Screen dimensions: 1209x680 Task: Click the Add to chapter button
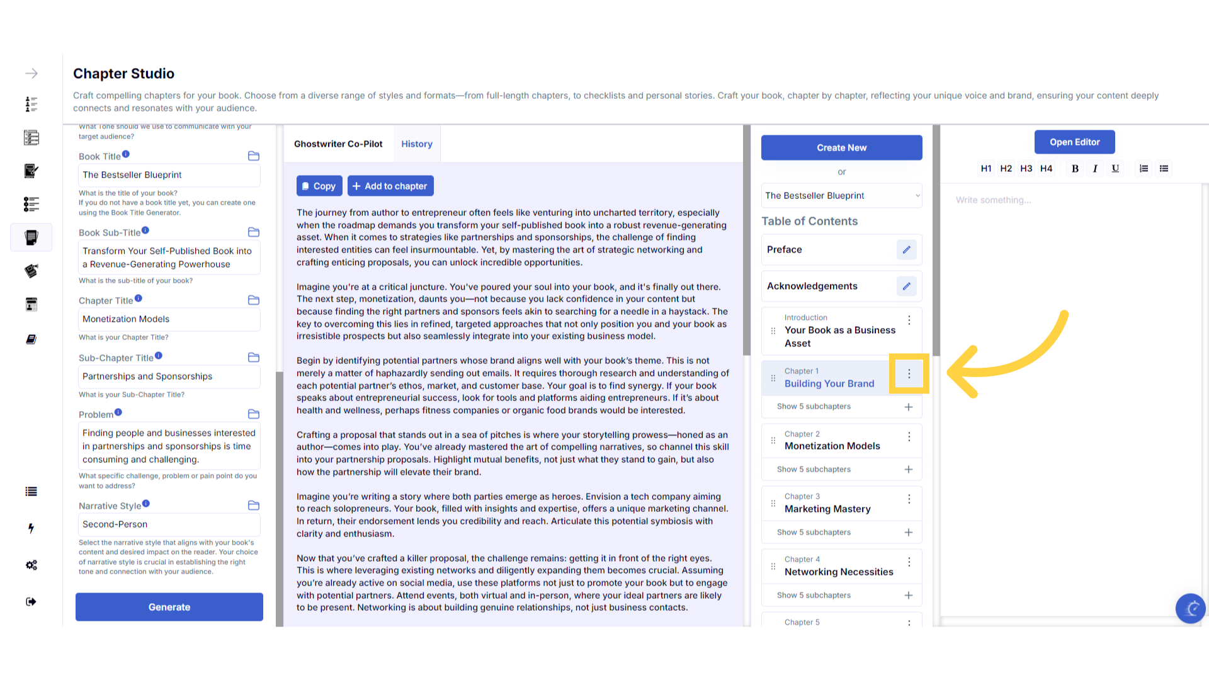pos(390,186)
